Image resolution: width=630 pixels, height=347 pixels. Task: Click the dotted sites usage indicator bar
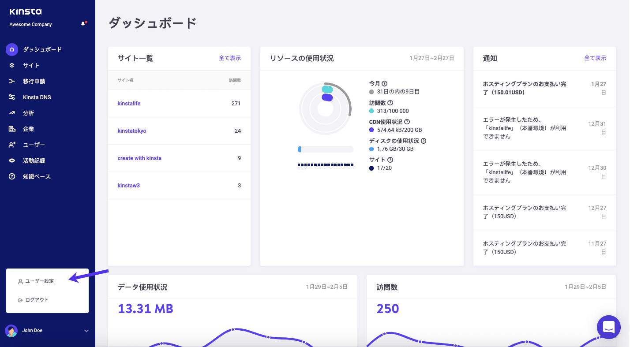326,166
